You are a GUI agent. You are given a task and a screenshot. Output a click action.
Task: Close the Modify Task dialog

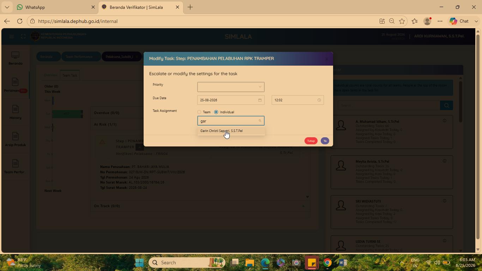[327, 59]
